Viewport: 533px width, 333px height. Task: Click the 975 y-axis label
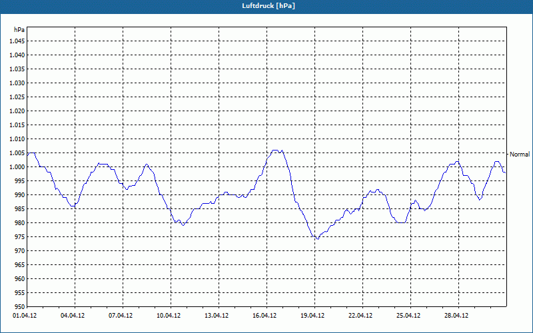click(20, 237)
